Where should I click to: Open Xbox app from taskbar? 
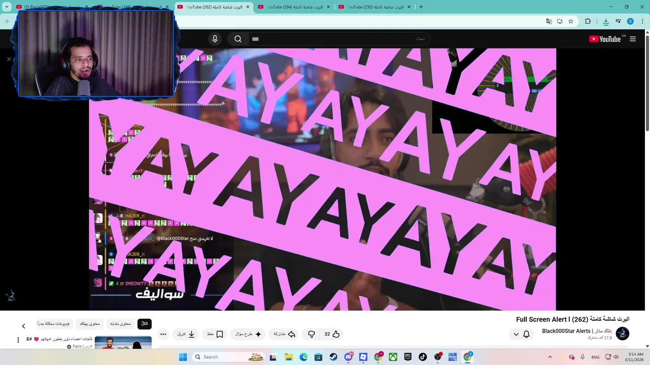point(393,357)
